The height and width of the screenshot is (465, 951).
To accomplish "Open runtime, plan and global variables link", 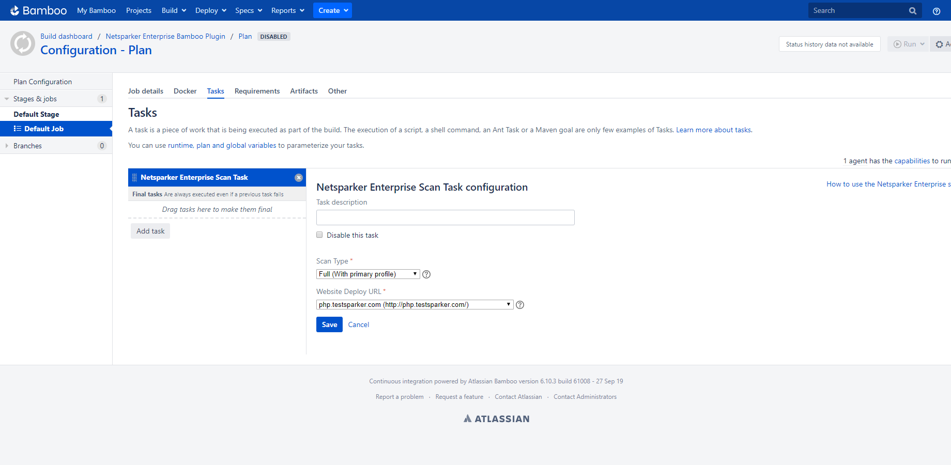I will click(x=222, y=146).
